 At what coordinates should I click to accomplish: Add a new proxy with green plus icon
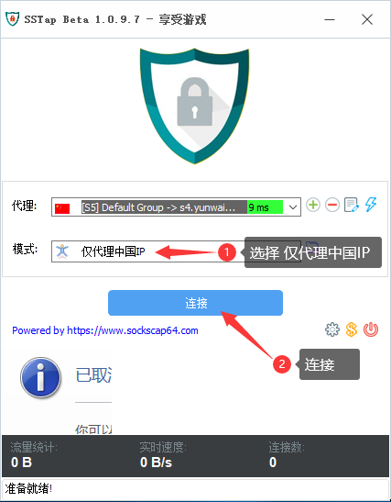coord(313,205)
